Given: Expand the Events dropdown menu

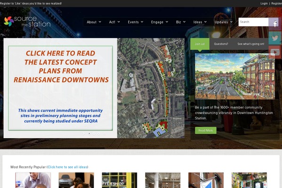Looking at the screenshot, I should pyautogui.click(x=135, y=22).
